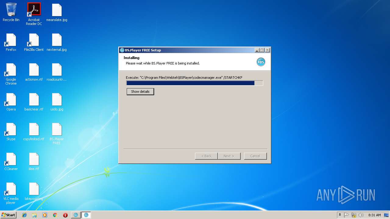The height and width of the screenshot is (219, 390).
Task: Open the Opera desktop shortcut
Action: (x=11, y=102)
